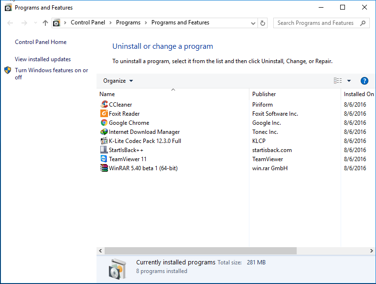
Task: Expand chevron after Programs breadcrumb
Action: pos(146,23)
